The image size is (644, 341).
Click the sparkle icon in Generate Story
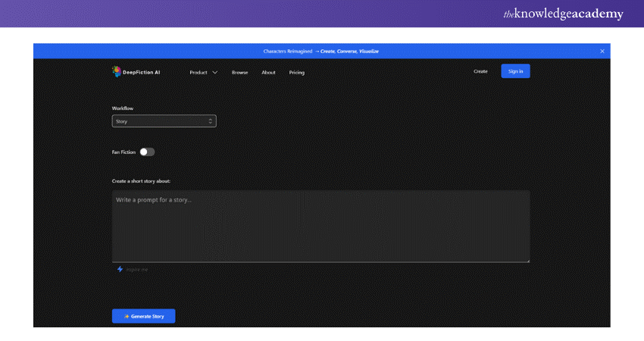click(x=126, y=316)
